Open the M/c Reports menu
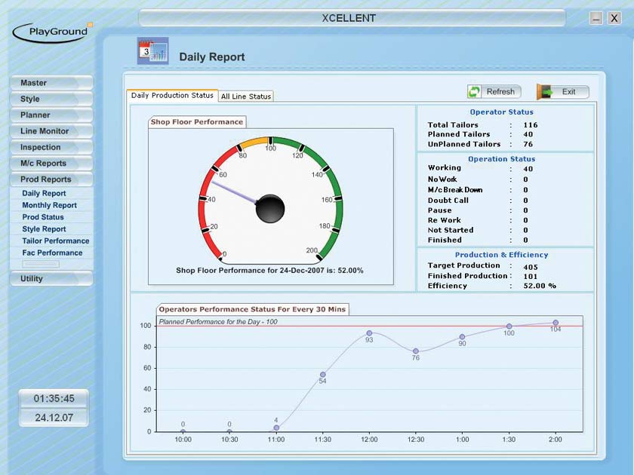This screenshot has height=475, width=634. click(51, 164)
